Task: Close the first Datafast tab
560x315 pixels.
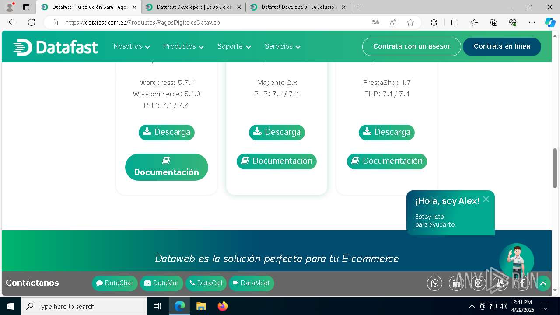Action: point(134,7)
